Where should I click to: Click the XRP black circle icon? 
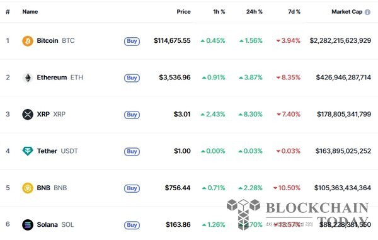pyautogui.click(x=28, y=114)
